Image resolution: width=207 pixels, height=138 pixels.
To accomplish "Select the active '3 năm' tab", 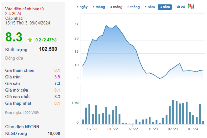I will pyautogui.click(x=165, y=7).
